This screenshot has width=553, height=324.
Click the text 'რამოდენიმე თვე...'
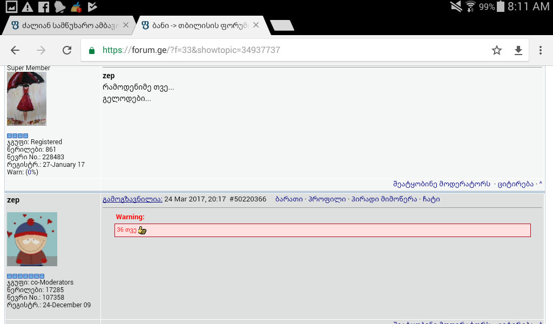click(138, 87)
